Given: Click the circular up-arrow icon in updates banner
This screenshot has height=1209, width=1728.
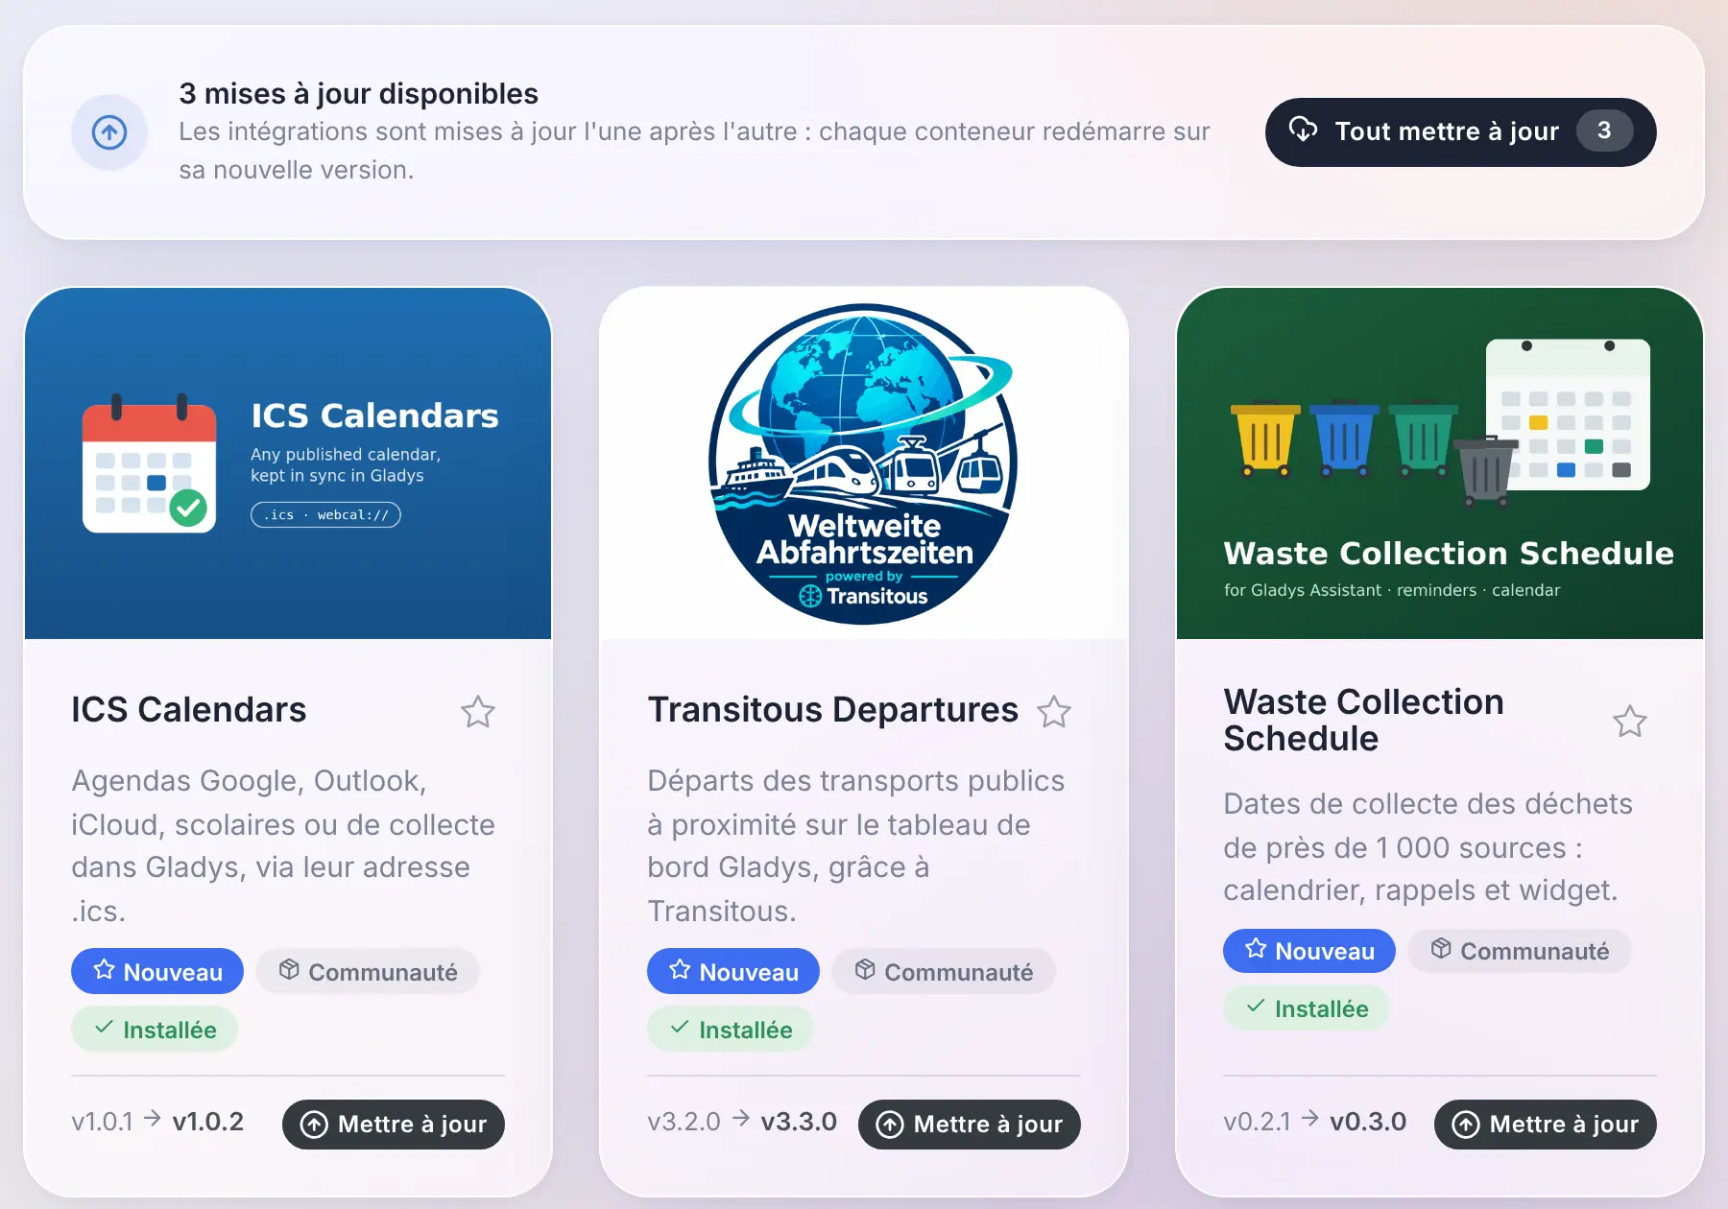Looking at the screenshot, I should (109, 132).
